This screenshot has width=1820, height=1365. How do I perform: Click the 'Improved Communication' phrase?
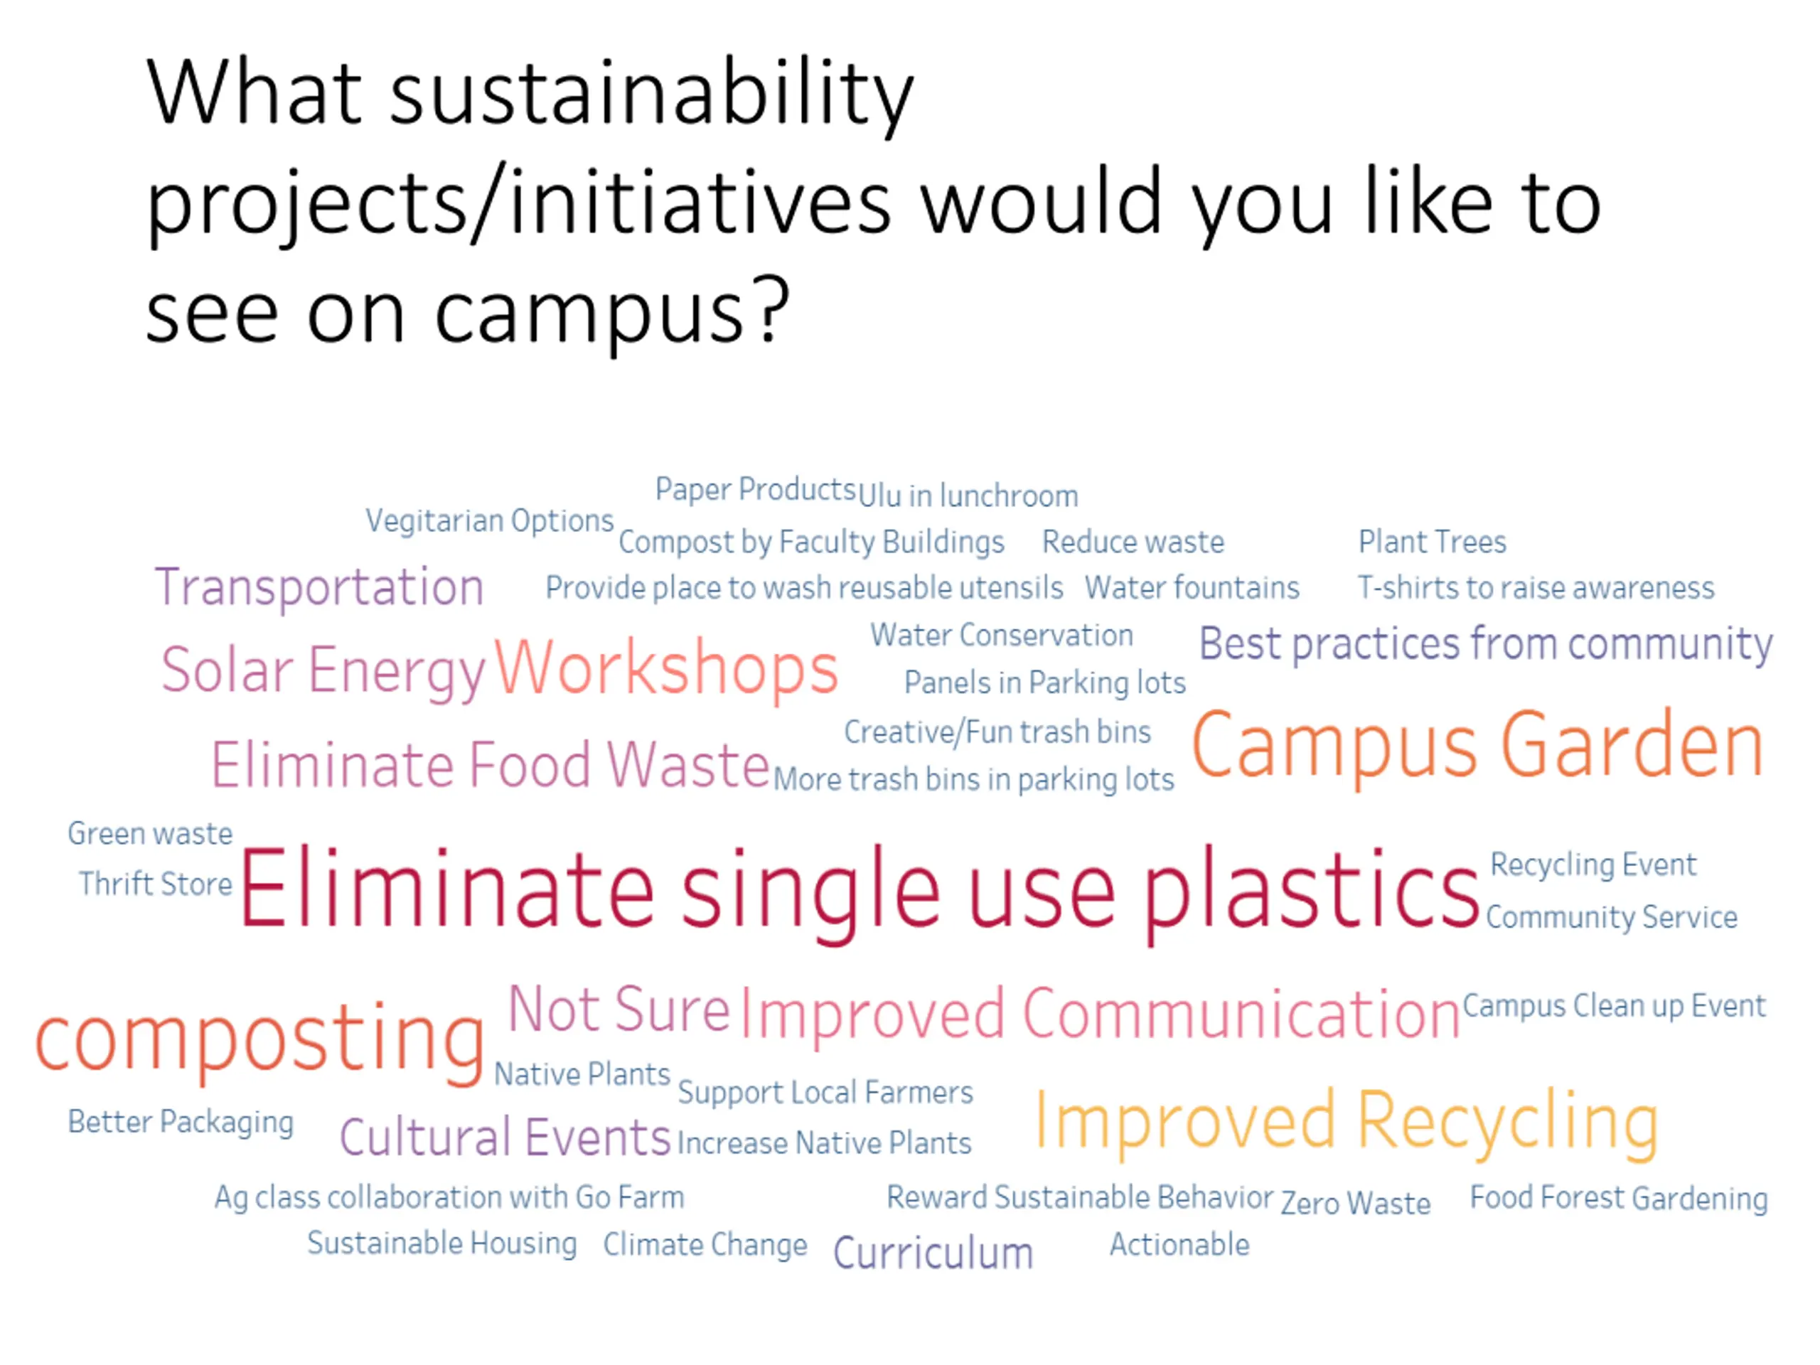1100,1015
